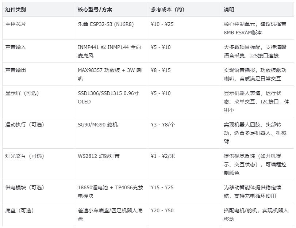Click the 搭配电机/舵机 description cell
296x228 pixels.
pyautogui.click(x=257, y=214)
